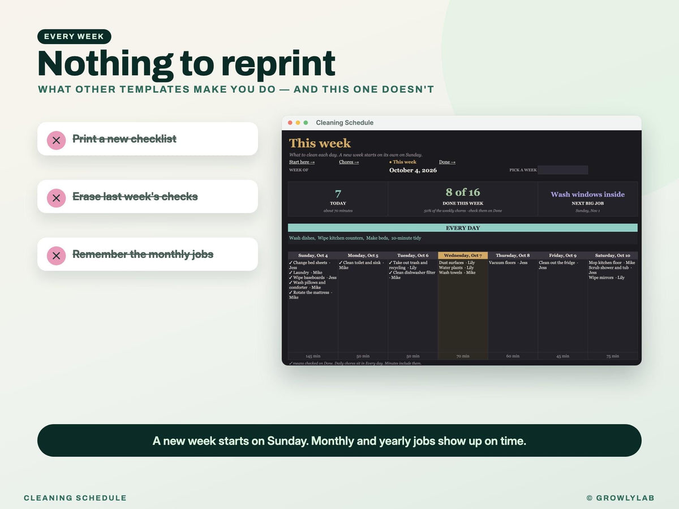Go to the "Chores →" sheet link
This screenshot has width=679, height=509.
point(349,162)
